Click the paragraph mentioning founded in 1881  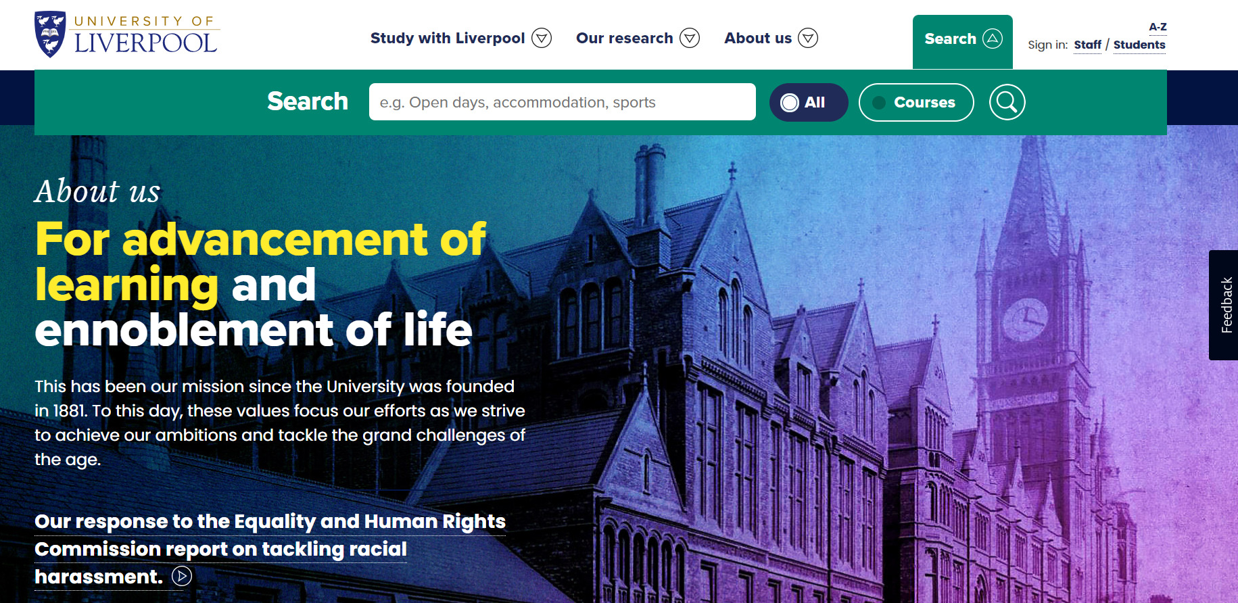pos(280,423)
